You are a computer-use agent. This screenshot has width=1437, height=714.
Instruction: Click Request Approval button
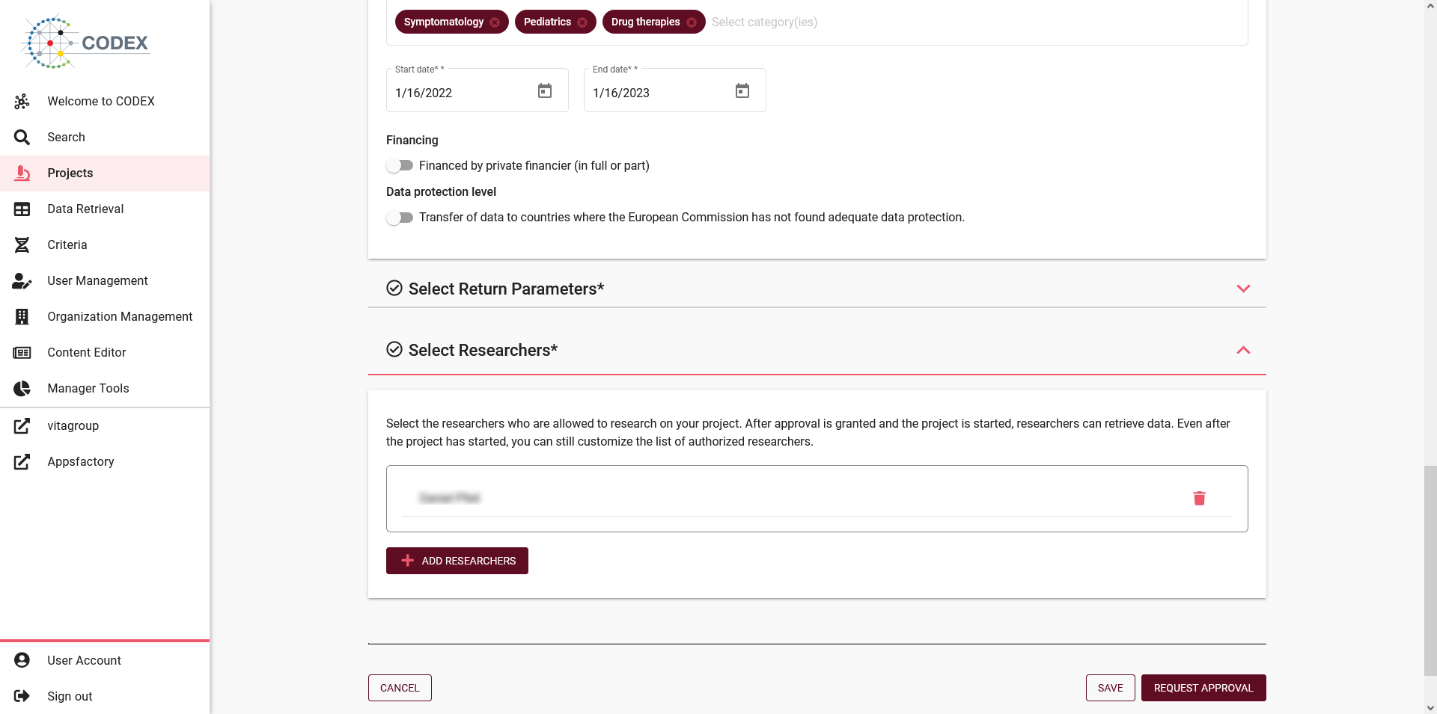[x=1203, y=688]
